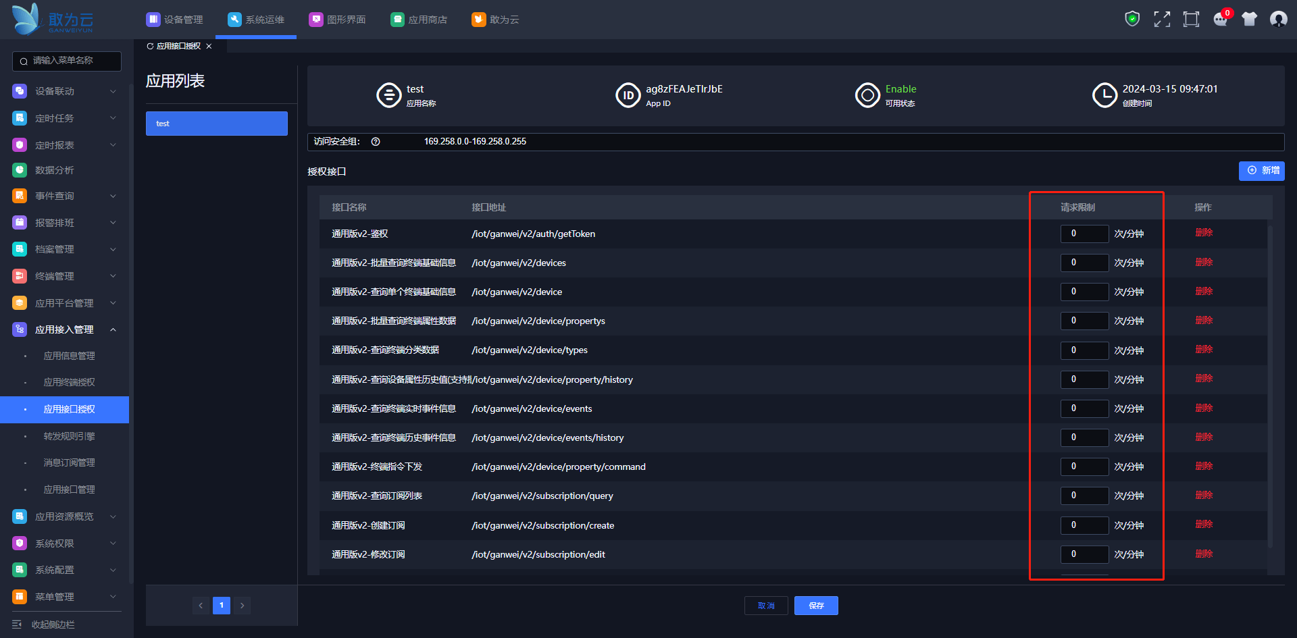Viewport: 1297px width, 638px height.
Task: Click help icon beside 访问安全组
Action: point(376,142)
